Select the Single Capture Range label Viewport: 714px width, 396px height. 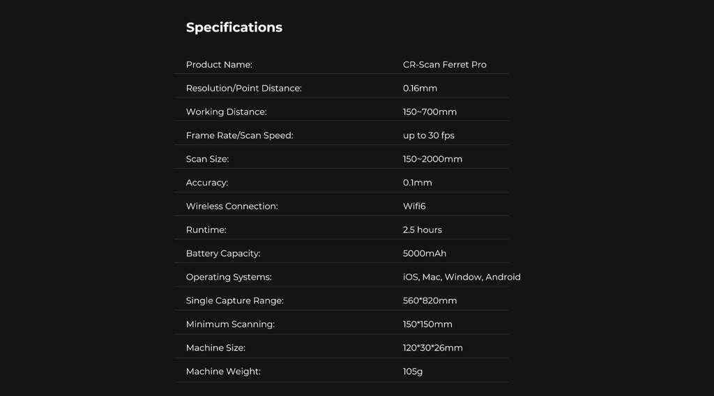[234, 301]
